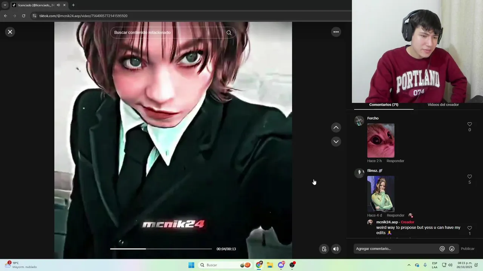Image resolution: width=483 pixels, height=271 pixels.
Task: Toggle the auto-scroll icon beside volume
Action: coord(324,249)
